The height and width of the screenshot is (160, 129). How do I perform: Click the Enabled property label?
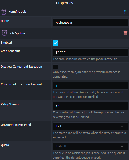[x=6, y=43]
